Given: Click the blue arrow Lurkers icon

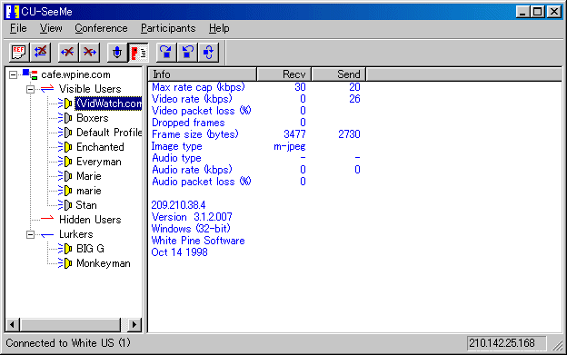Looking at the screenshot, I should coord(47,235).
